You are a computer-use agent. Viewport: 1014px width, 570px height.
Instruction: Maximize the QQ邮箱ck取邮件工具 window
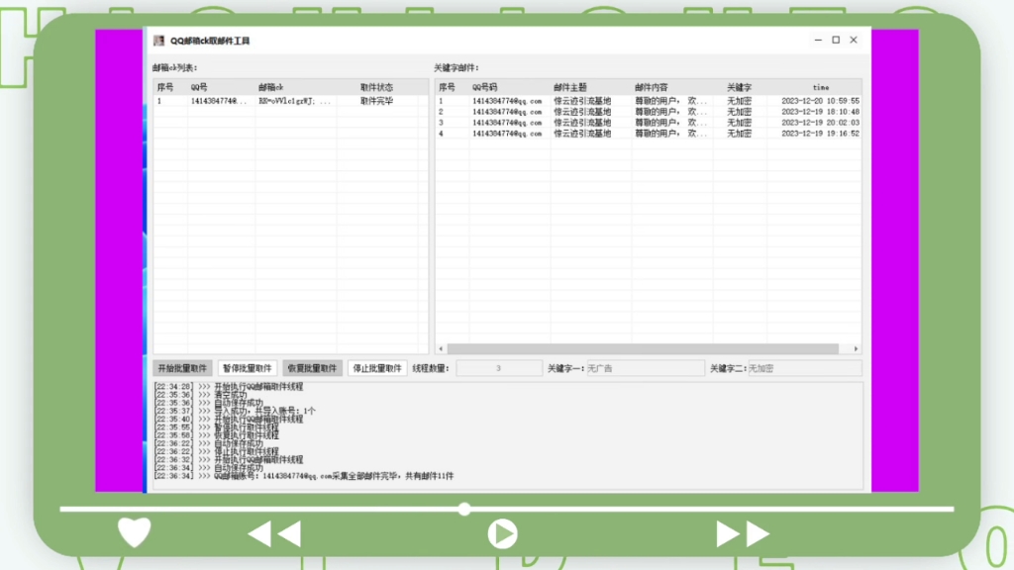pos(836,40)
